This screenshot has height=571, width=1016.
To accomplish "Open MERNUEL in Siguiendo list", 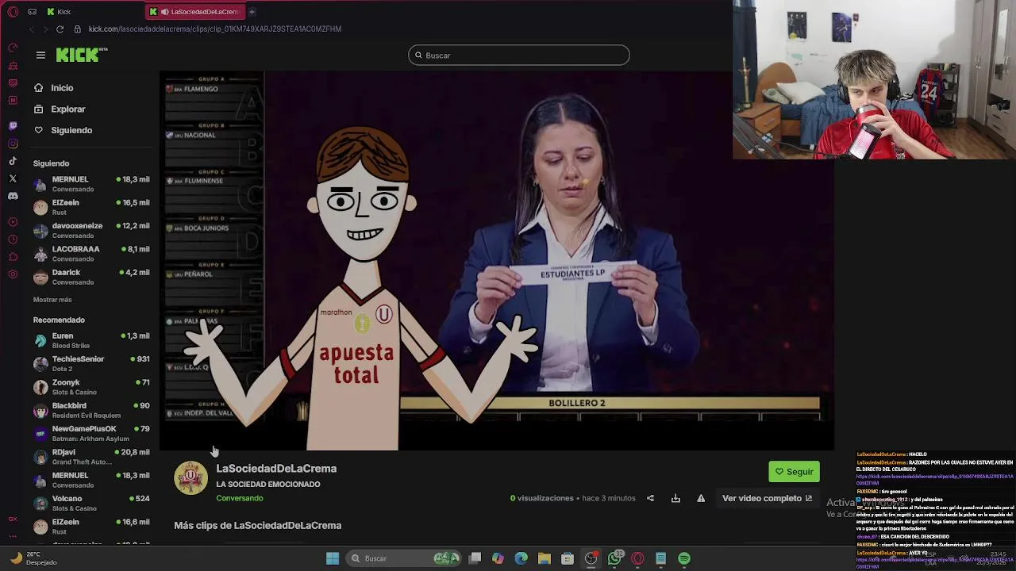I will 91,184.
